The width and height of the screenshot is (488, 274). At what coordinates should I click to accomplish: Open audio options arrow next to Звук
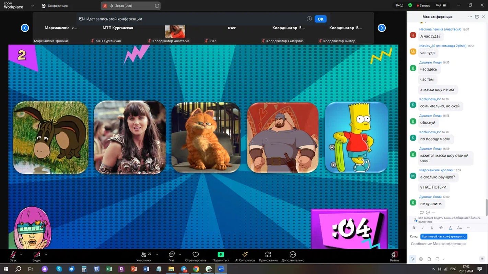pos(21,254)
